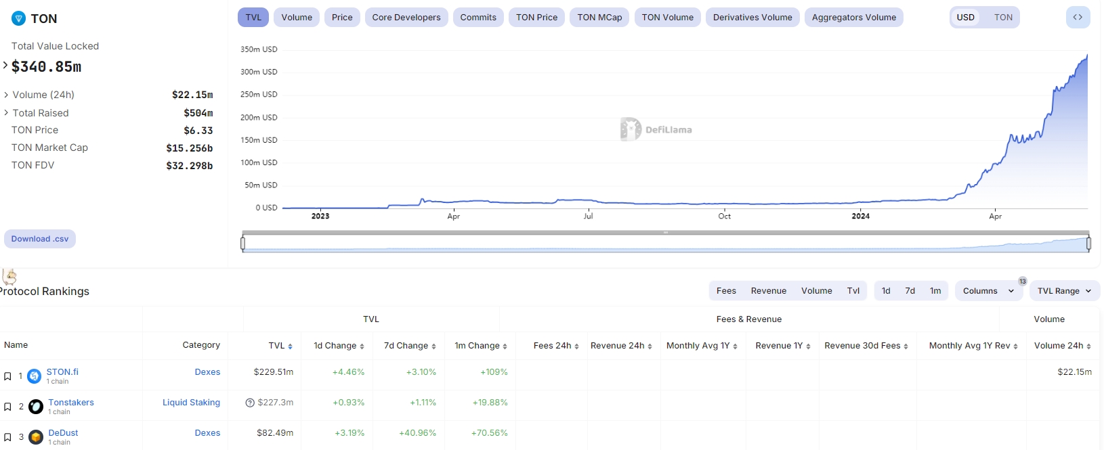Toggle the Aggregators Volume chart series
The height and width of the screenshot is (450, 1104).
click(854, 18)
